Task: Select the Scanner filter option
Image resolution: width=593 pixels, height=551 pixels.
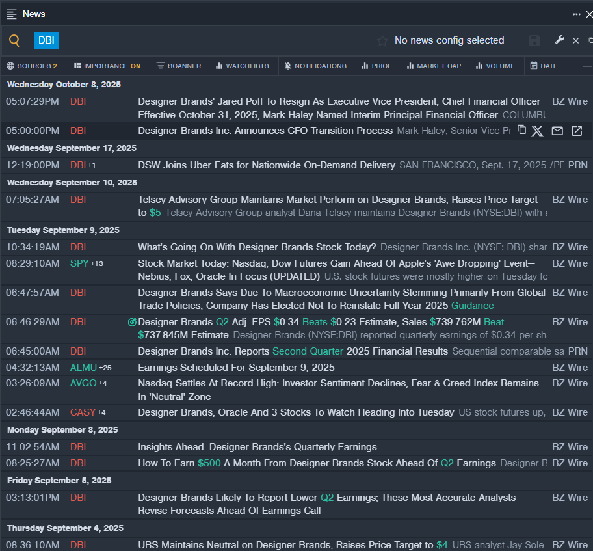Action: [x=179, y=66]
